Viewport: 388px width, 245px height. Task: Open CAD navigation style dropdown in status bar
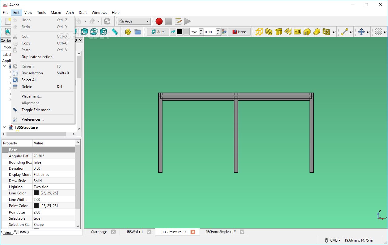pos(335,240)
